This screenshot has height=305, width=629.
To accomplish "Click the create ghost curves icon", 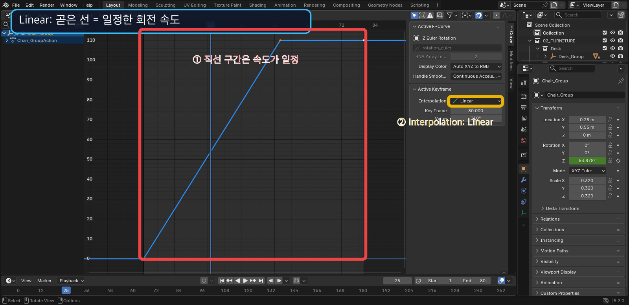I will 440,15.
